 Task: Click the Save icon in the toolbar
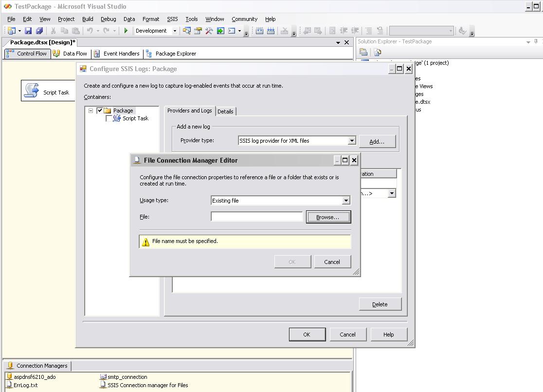28,31
